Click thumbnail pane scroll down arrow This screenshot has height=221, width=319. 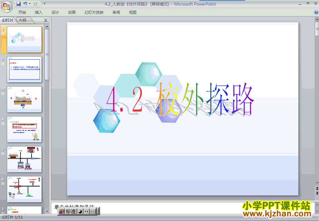[x=47, y=211]
